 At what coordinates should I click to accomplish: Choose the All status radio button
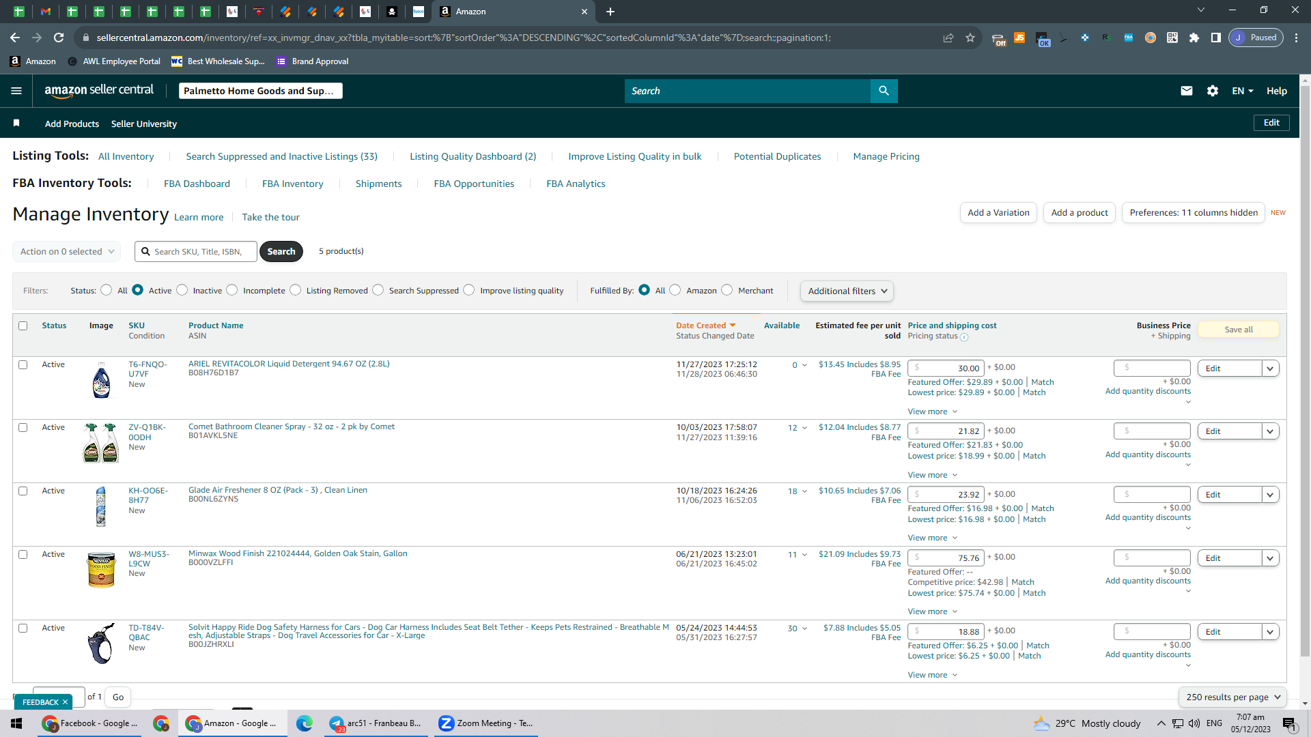[106, 290]
